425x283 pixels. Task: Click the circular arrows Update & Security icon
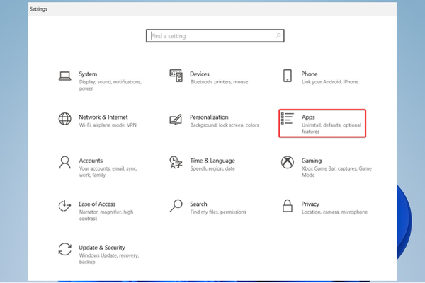coord(65,249)
